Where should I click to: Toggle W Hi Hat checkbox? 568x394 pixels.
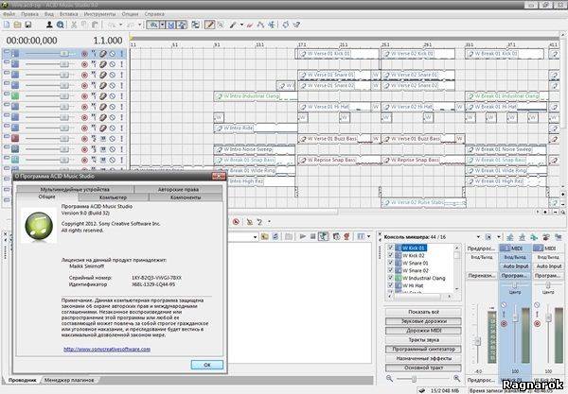tap(390, 285)
